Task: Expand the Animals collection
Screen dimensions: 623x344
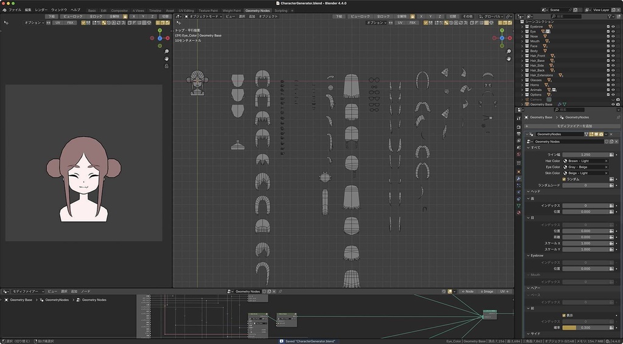Action: pyautogui.click(x=522, y=90)
